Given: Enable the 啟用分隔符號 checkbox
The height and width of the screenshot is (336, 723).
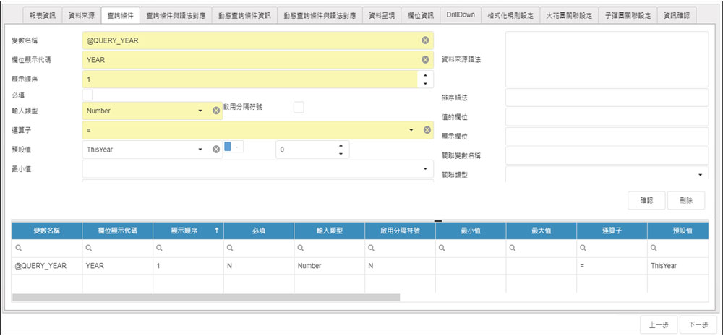Looking at the screenshot, I should 299,108.
